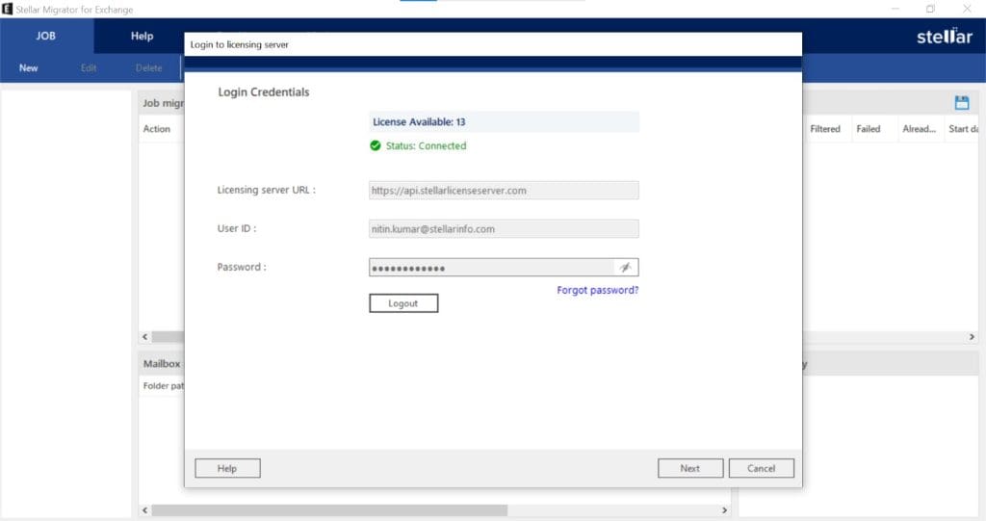Open the Help menu tab
986x521 pixels.
[x=143, y=36]
